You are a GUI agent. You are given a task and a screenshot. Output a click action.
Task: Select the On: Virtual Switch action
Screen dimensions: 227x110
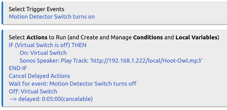(x=43, y=53)
